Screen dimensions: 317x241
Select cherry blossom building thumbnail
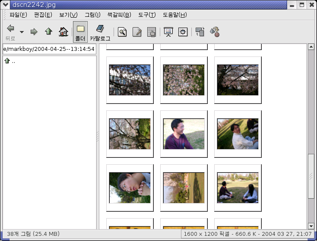[130, 80]
